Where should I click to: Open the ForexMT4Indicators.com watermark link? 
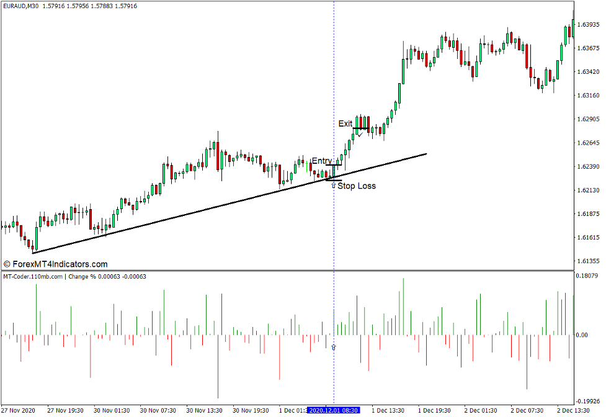click(x=55, y=262)
